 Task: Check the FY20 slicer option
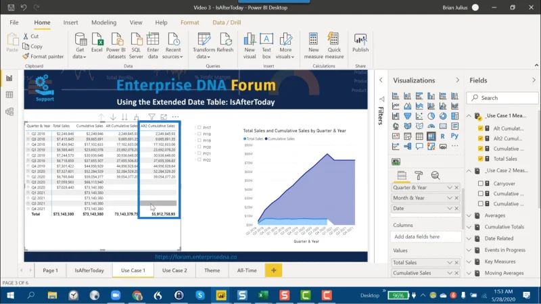pyautogui.click(x=199, y=147)
